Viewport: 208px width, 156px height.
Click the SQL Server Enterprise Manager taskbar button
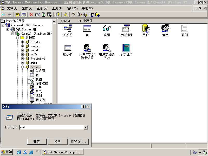[63, 152]
